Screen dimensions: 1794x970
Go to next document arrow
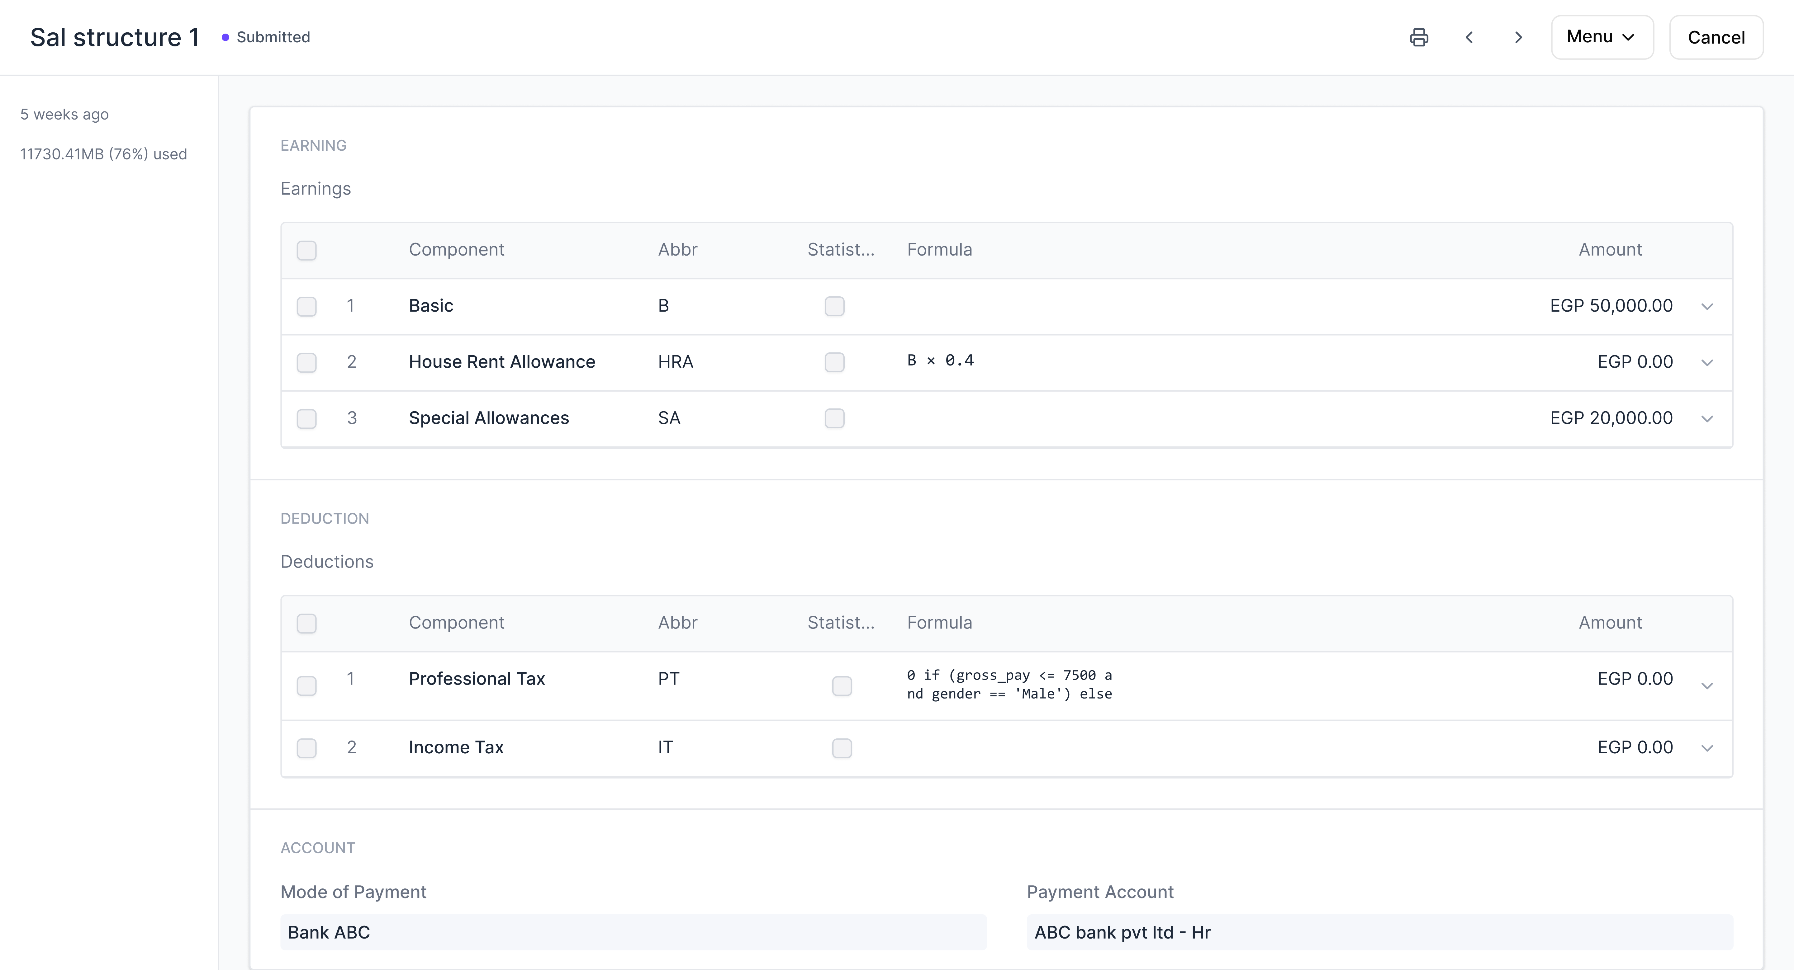pos(1518,38)
